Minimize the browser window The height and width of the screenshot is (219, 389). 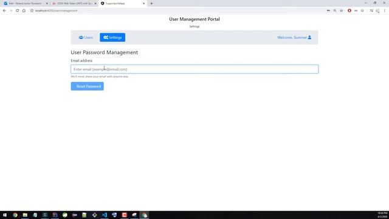(366, 3)
